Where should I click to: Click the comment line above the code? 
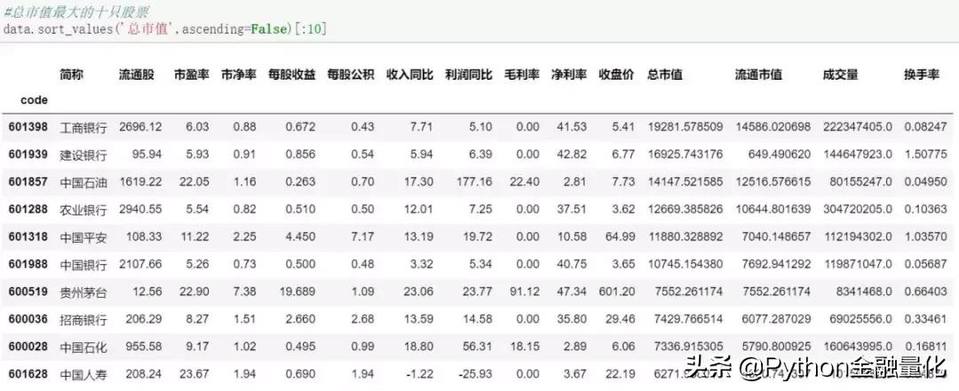pos(75,12)
